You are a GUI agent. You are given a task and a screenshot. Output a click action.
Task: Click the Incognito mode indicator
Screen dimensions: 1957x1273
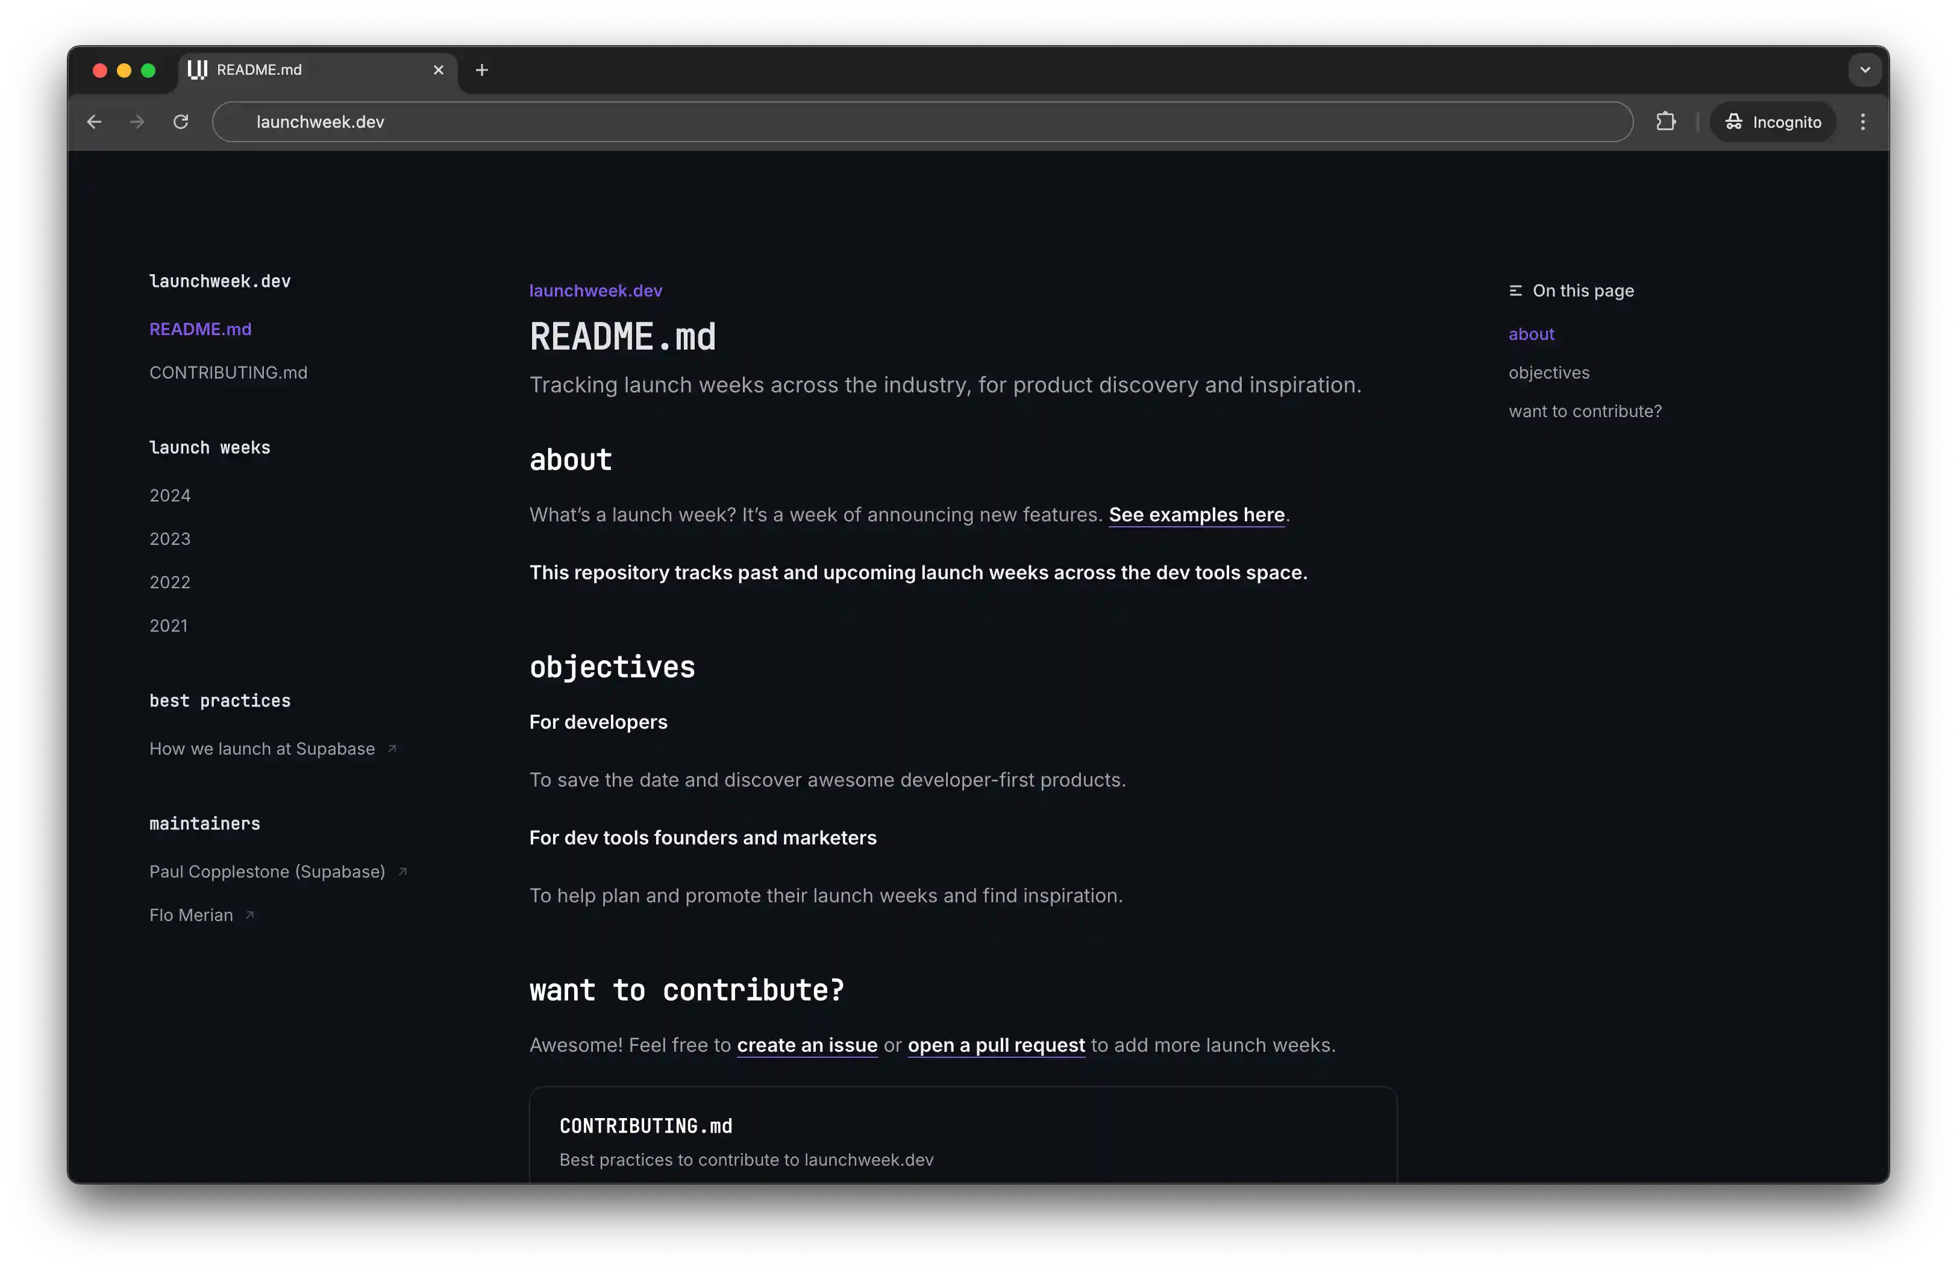coord(1773,121)
